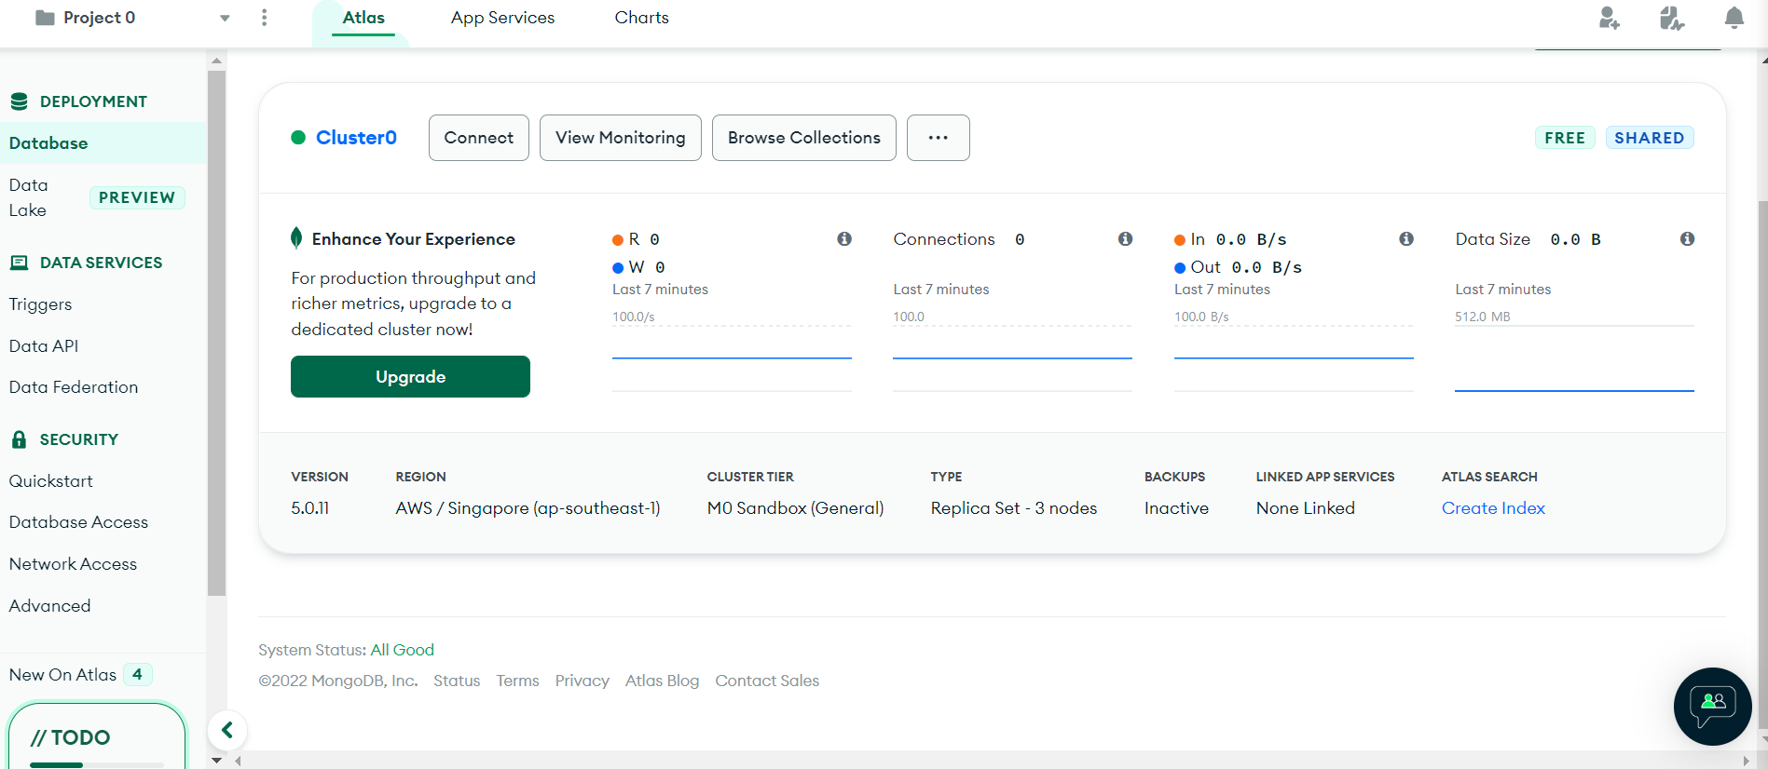
Task: Click the All Good system status link
Action: point(403,650)
